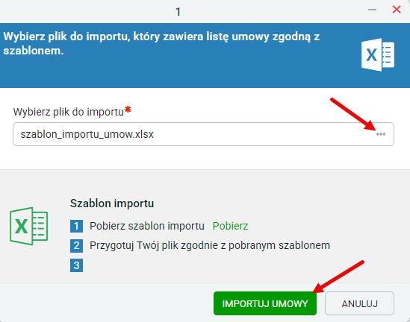This screenshot has height=322, width=410.
Task: Open file browser via three-dots button
Action: (x=381, y=134)
